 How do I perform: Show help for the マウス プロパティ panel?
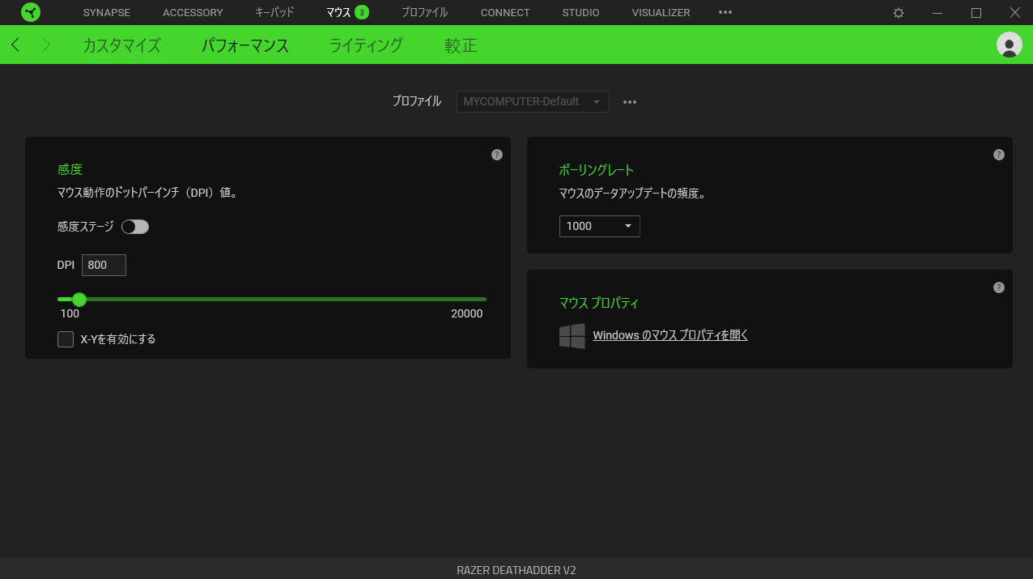[x=999, y=287]
